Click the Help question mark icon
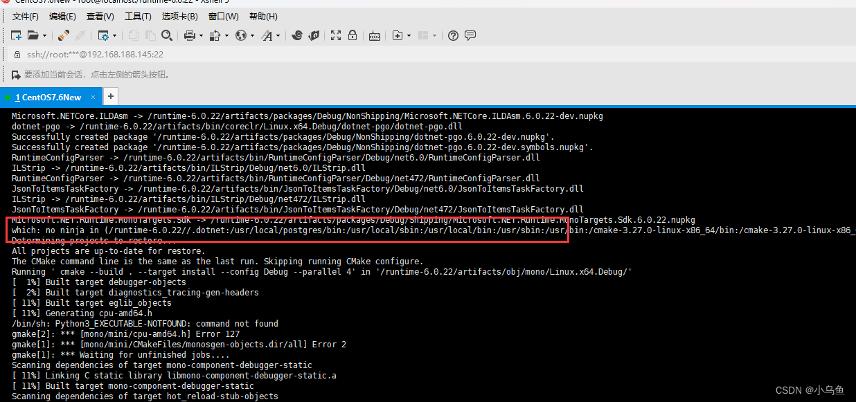 pyautogui.click(x=452, y=35)
